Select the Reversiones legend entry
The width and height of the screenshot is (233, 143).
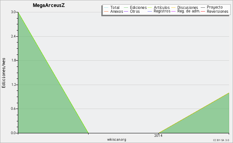click(x=215, y=11)
